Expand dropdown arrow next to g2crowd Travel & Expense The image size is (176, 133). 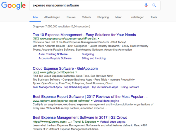click(x=98, y=122)
